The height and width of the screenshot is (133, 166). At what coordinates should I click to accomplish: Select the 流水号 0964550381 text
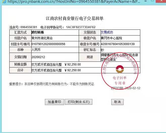[23, 27]
